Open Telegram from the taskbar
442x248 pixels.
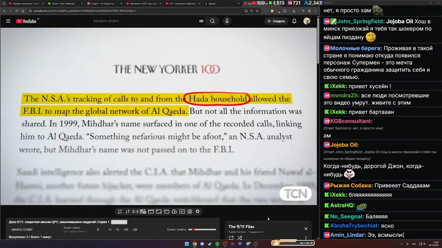point(248,244)
